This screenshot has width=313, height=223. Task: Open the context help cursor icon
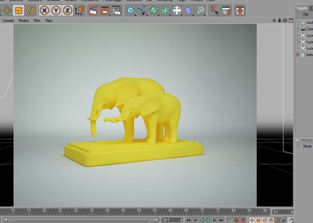point(214,10)
